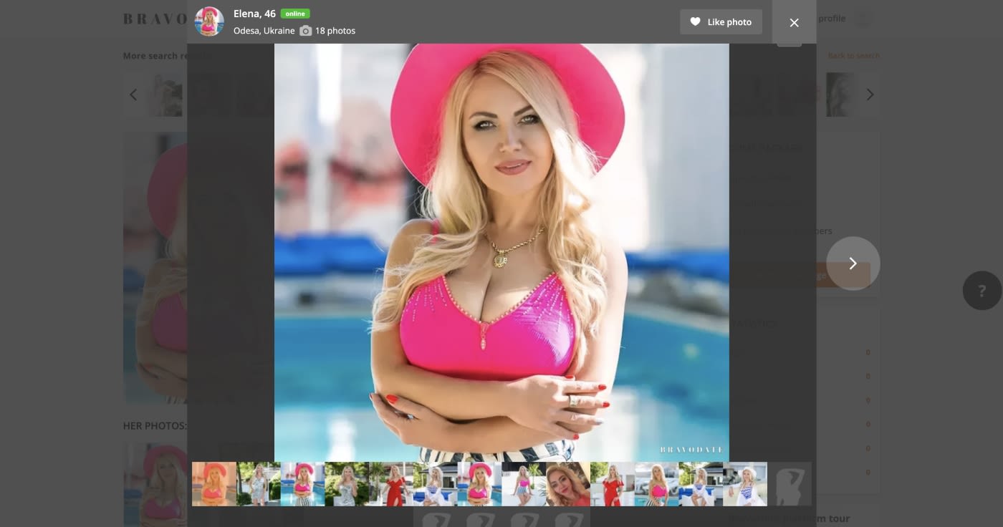Advance search results carousel with the right arrow

[x=870, y=95]
